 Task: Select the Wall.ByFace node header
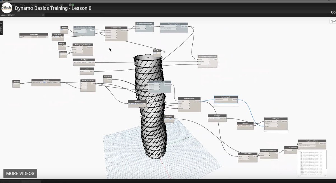click(276, 119)
